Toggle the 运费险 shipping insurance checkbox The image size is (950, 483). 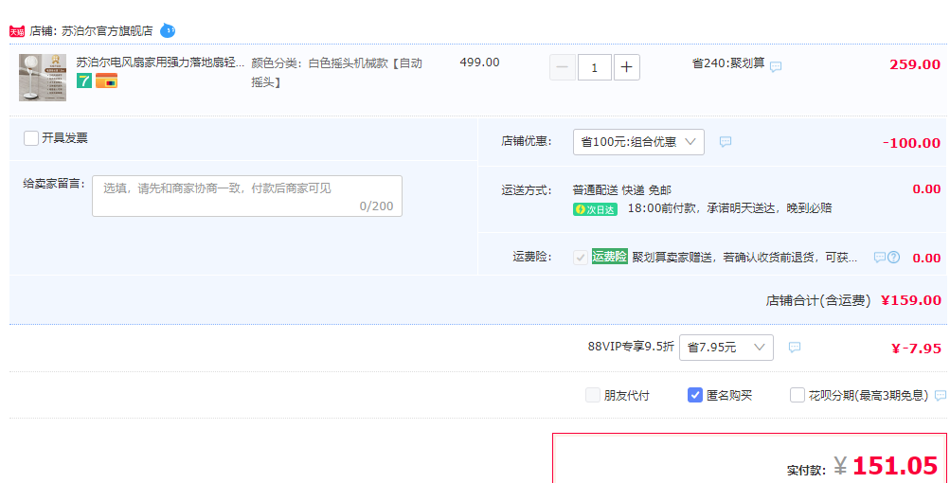click(581, 257)
